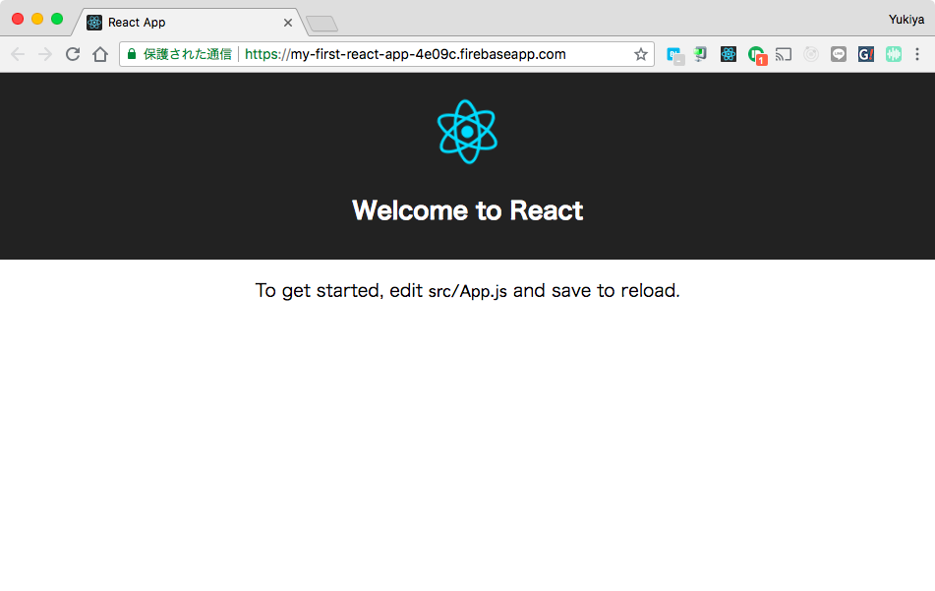The width and height of the screenshot is (935, 591).
Task: Click the "To get started, edit" text
Action: tap(338, 291)
